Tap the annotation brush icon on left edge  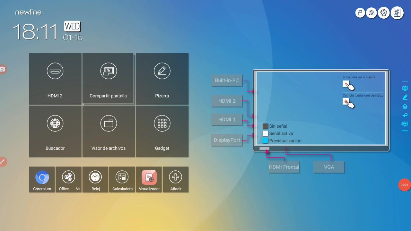(x=3, y=161)
